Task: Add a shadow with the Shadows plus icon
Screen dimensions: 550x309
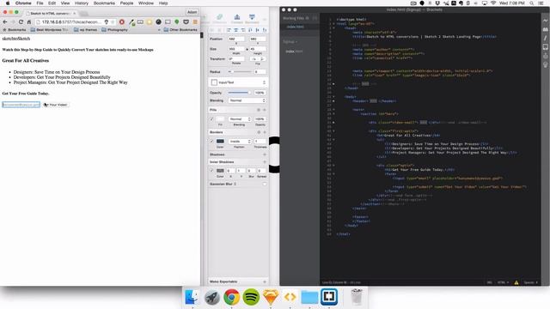Action: click(x=265, y=154)
